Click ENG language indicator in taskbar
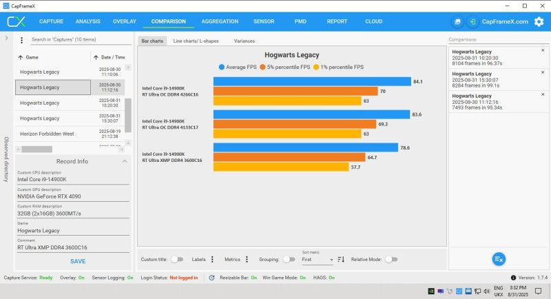551x299 pixels. 498,288
